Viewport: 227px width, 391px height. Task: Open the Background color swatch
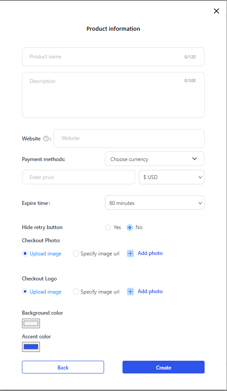(31, 323)
